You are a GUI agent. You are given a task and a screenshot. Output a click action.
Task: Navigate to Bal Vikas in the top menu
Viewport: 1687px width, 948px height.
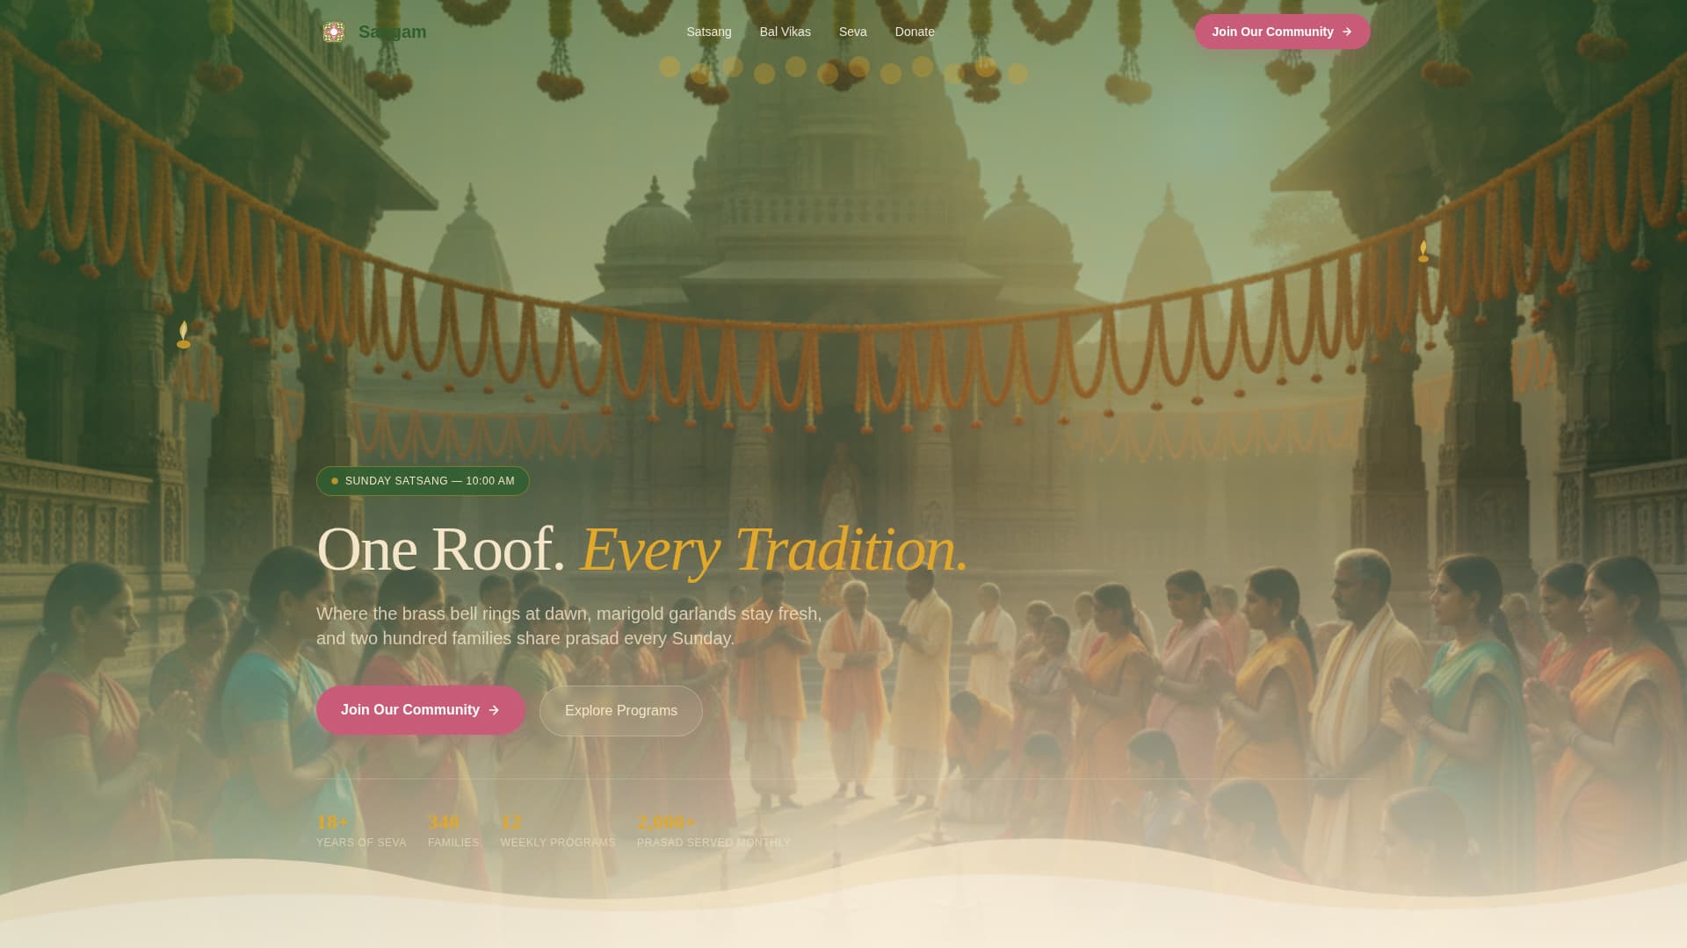pyautogui.click(x=785, y=32)
